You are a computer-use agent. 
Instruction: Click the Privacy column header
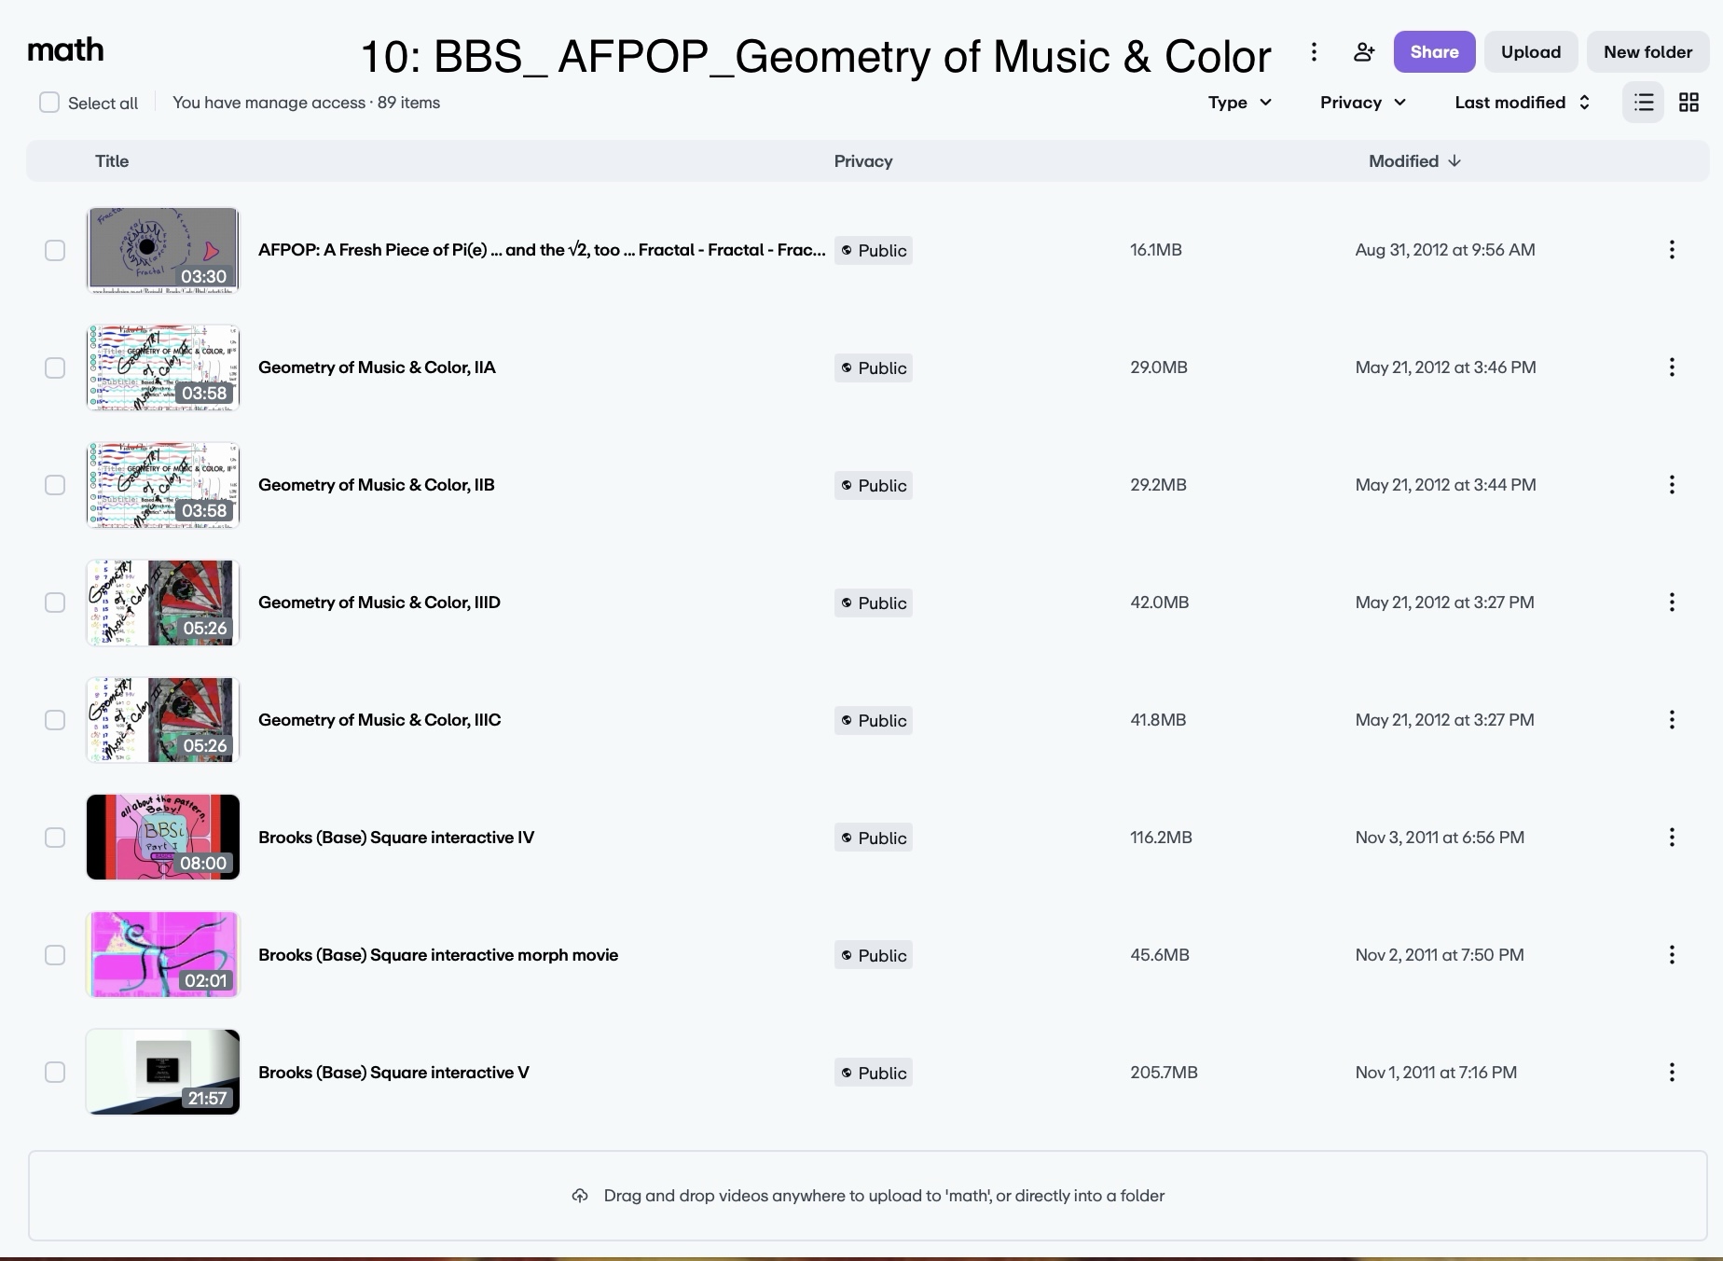[863, 161]
